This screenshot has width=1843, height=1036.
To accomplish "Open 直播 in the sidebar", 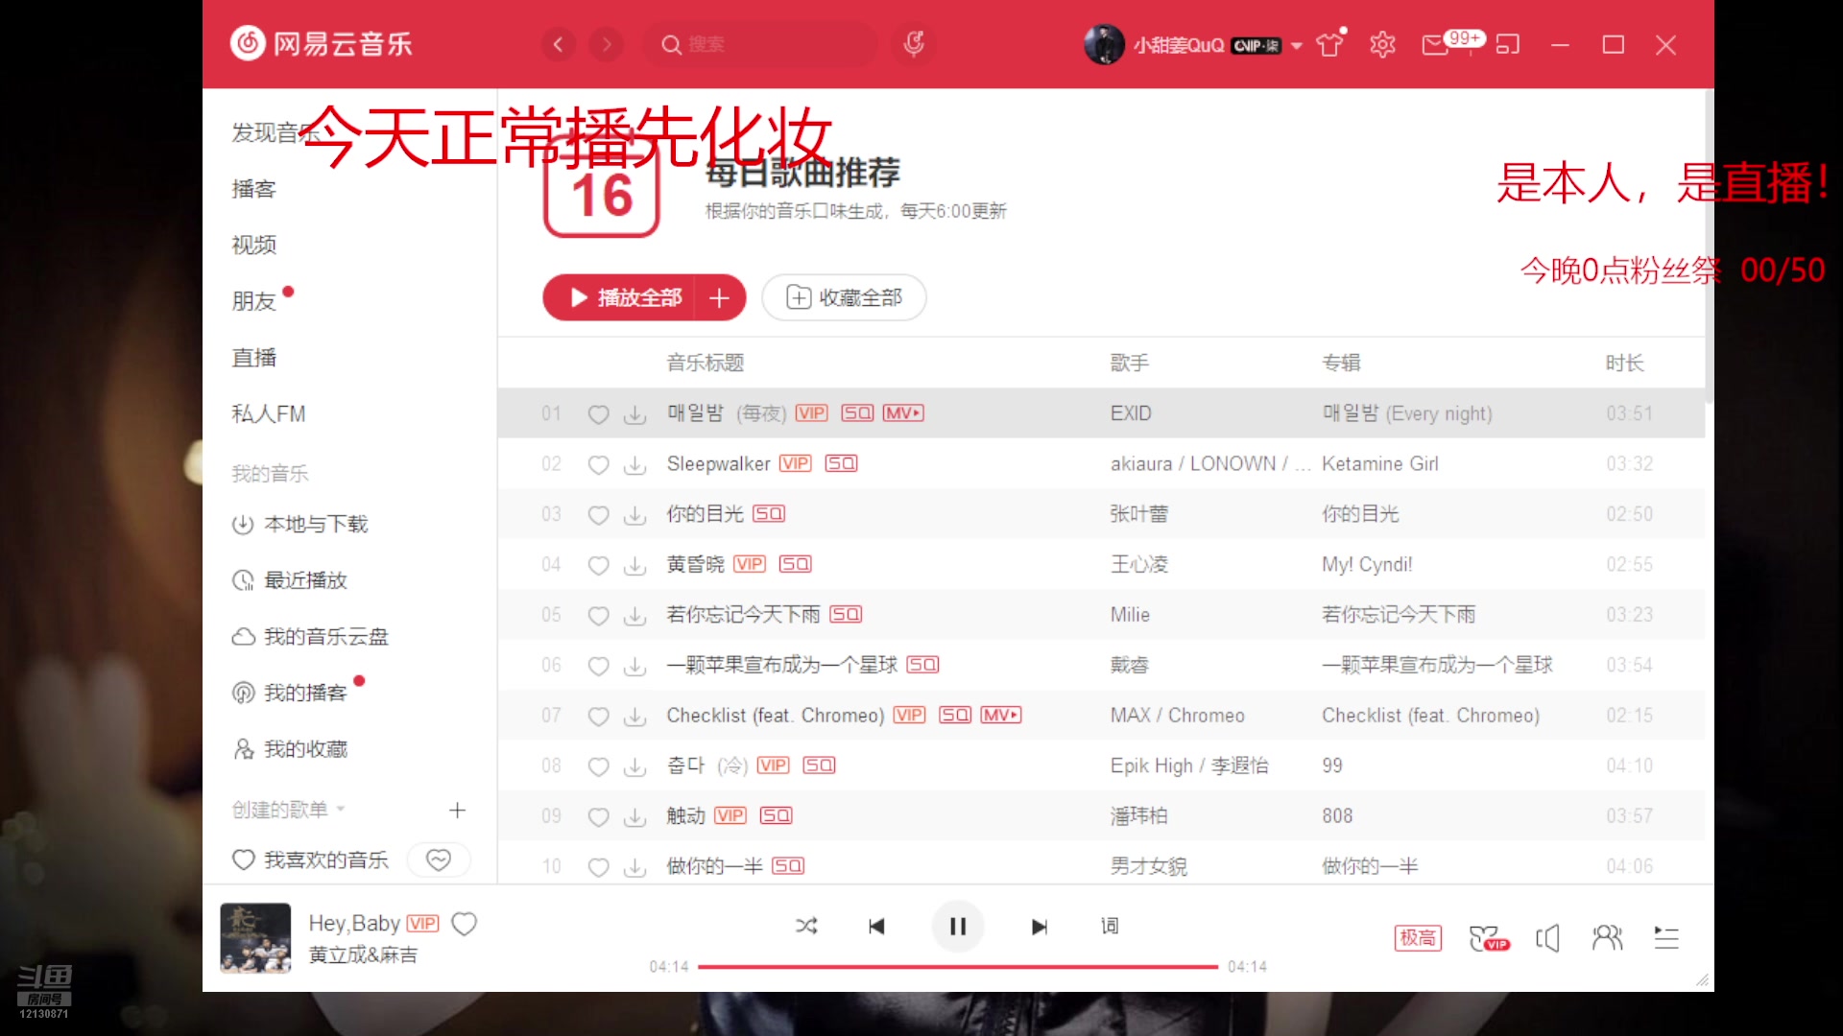I will [254, 358].
